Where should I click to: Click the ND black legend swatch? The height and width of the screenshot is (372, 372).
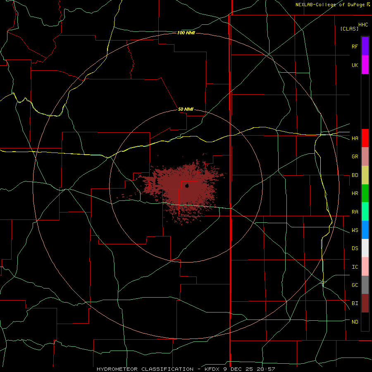click(365, 322)
